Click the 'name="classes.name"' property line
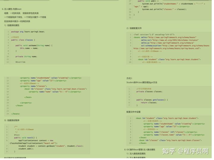The image size is (214, 160). [x=174, y=135]
